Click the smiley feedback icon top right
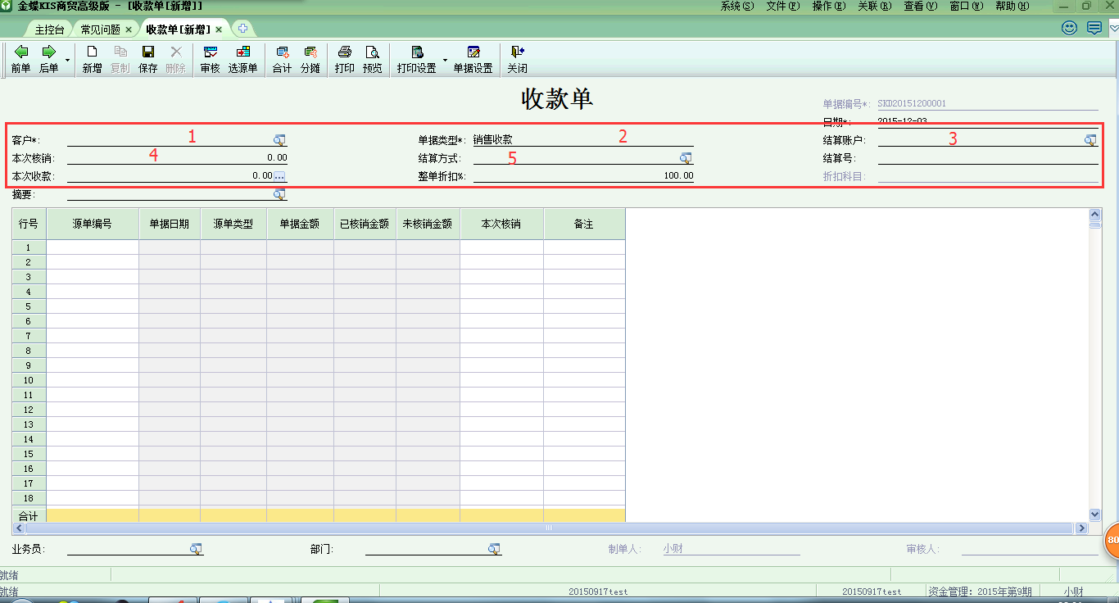The height and width of the screenshot is (603, 1119). click(1067, 27)
